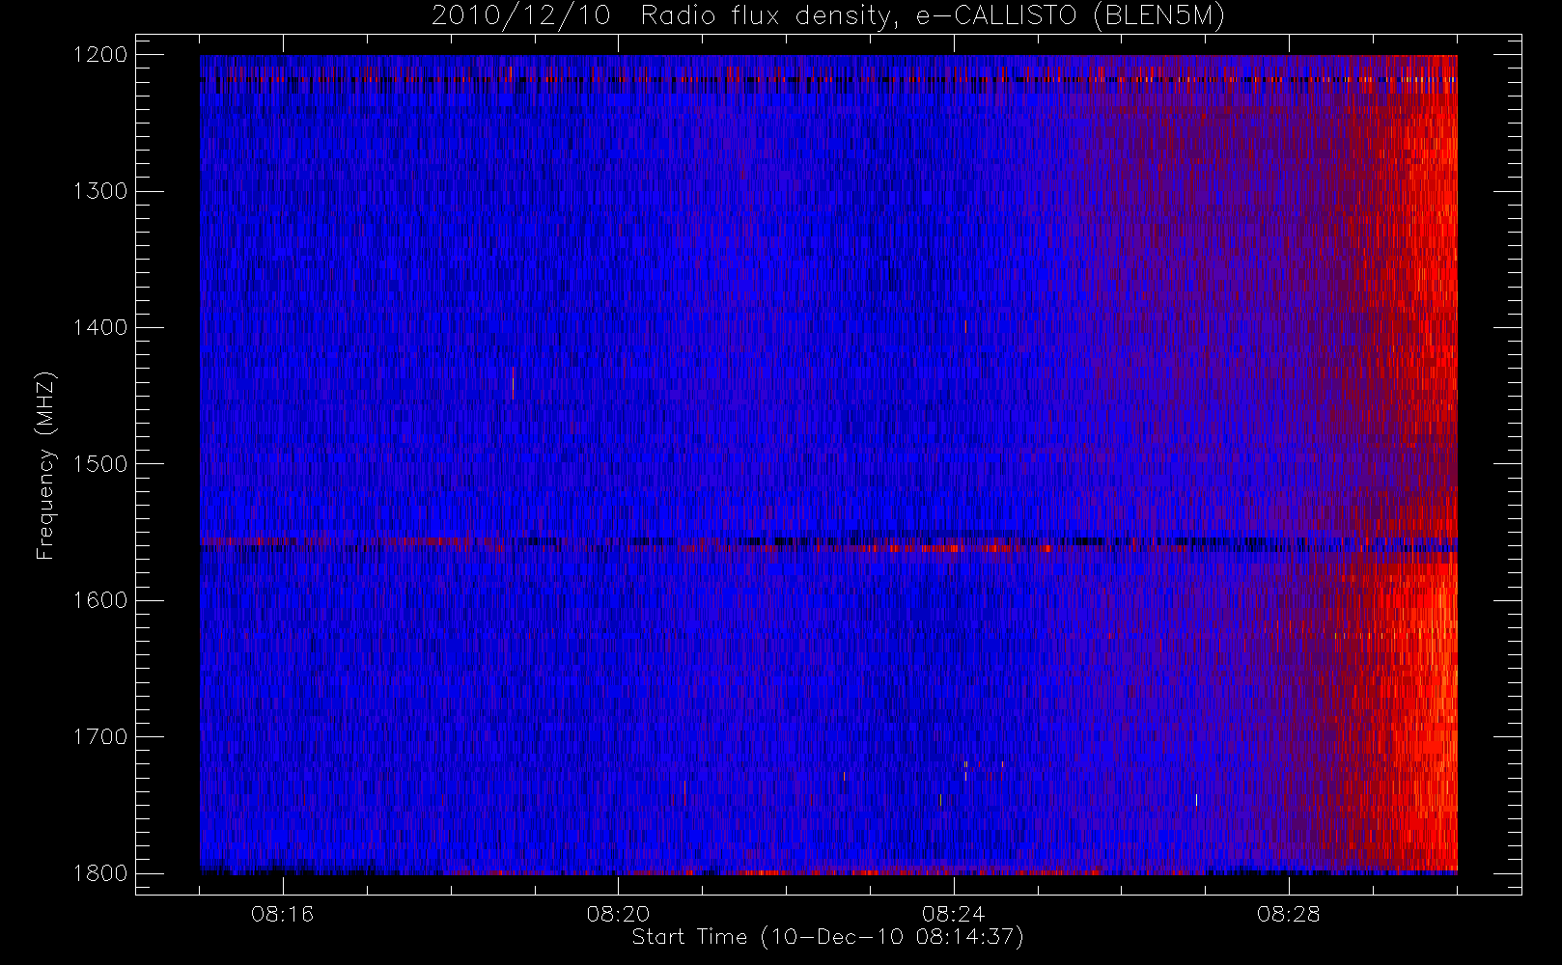Click the 1500 frequency axis label
The image size is (1562, 965).
coord(100,464)
